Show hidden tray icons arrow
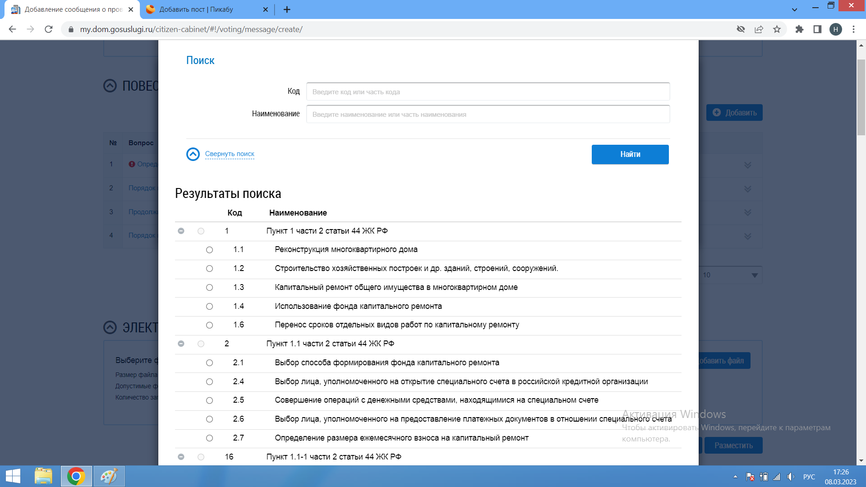866x487 pixels. pos(735,477)
